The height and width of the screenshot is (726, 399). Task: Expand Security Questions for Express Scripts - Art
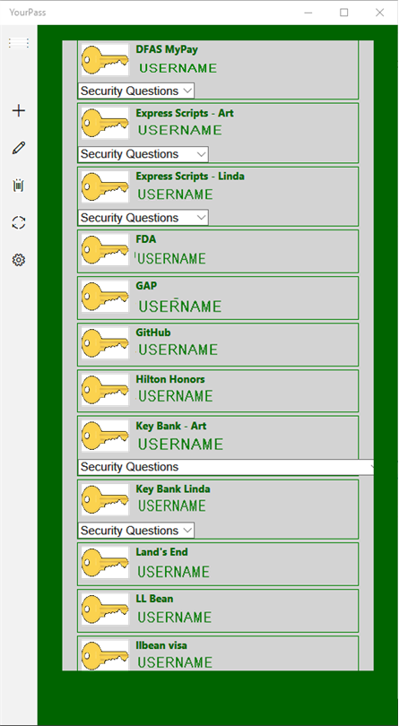143,154
